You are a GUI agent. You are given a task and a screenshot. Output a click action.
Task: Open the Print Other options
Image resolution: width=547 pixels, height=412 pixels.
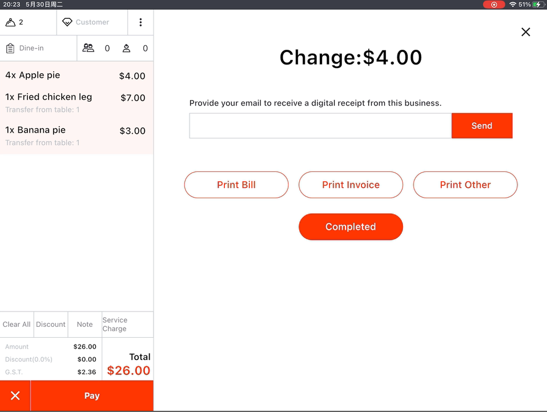tap(465, 185)
